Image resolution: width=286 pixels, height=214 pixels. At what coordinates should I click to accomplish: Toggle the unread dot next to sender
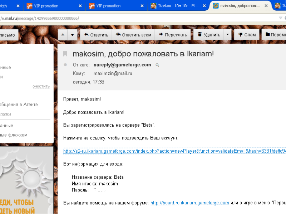[x=65, y=65]
